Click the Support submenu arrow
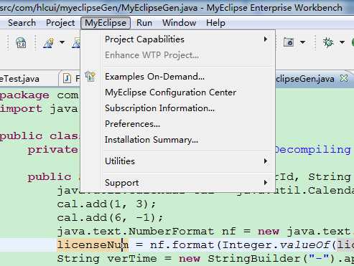The width and height of the screenshot is (354, 266). click(265, 183)
